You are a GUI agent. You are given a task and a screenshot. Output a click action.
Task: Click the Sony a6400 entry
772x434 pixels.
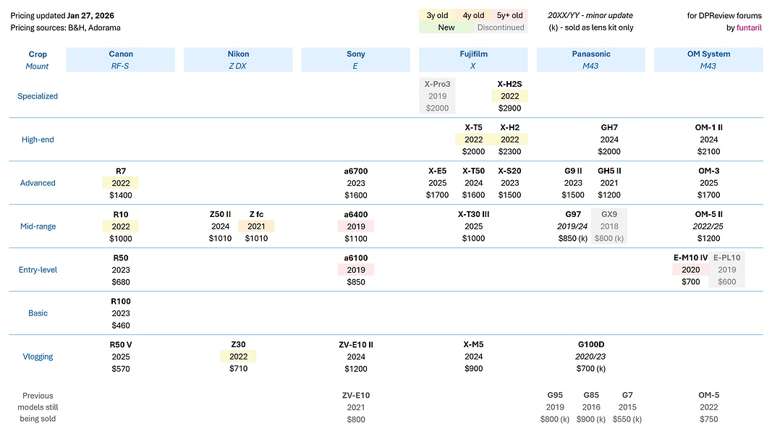(x=356, y=226)
